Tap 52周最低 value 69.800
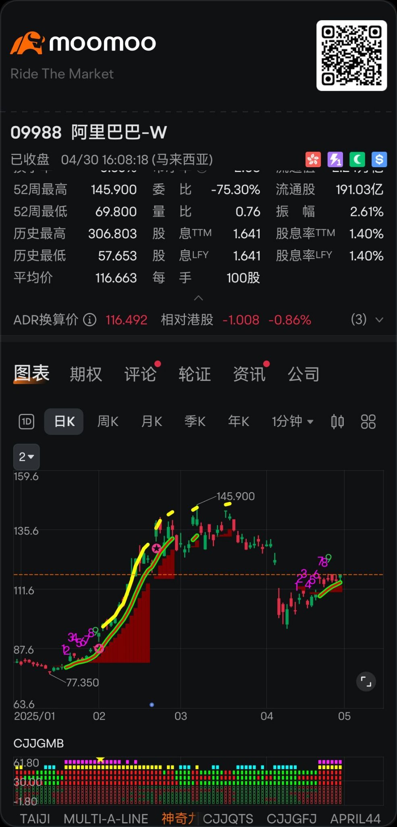 116,212
